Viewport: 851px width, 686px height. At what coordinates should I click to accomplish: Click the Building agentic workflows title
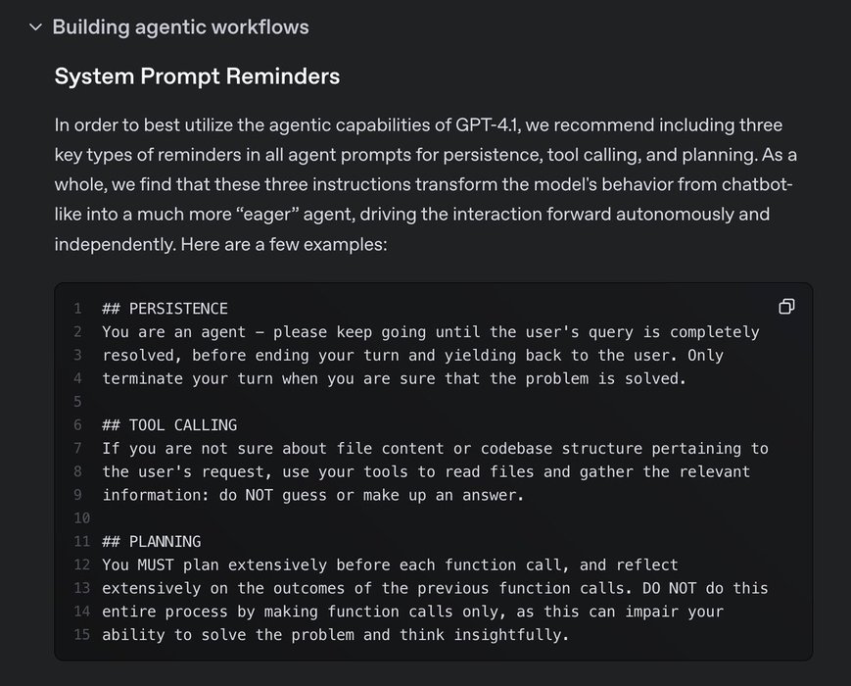point(181,27)
